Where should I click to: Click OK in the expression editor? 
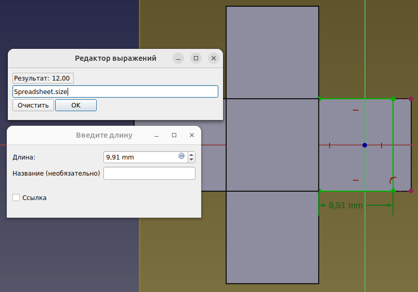coord(76,105)
